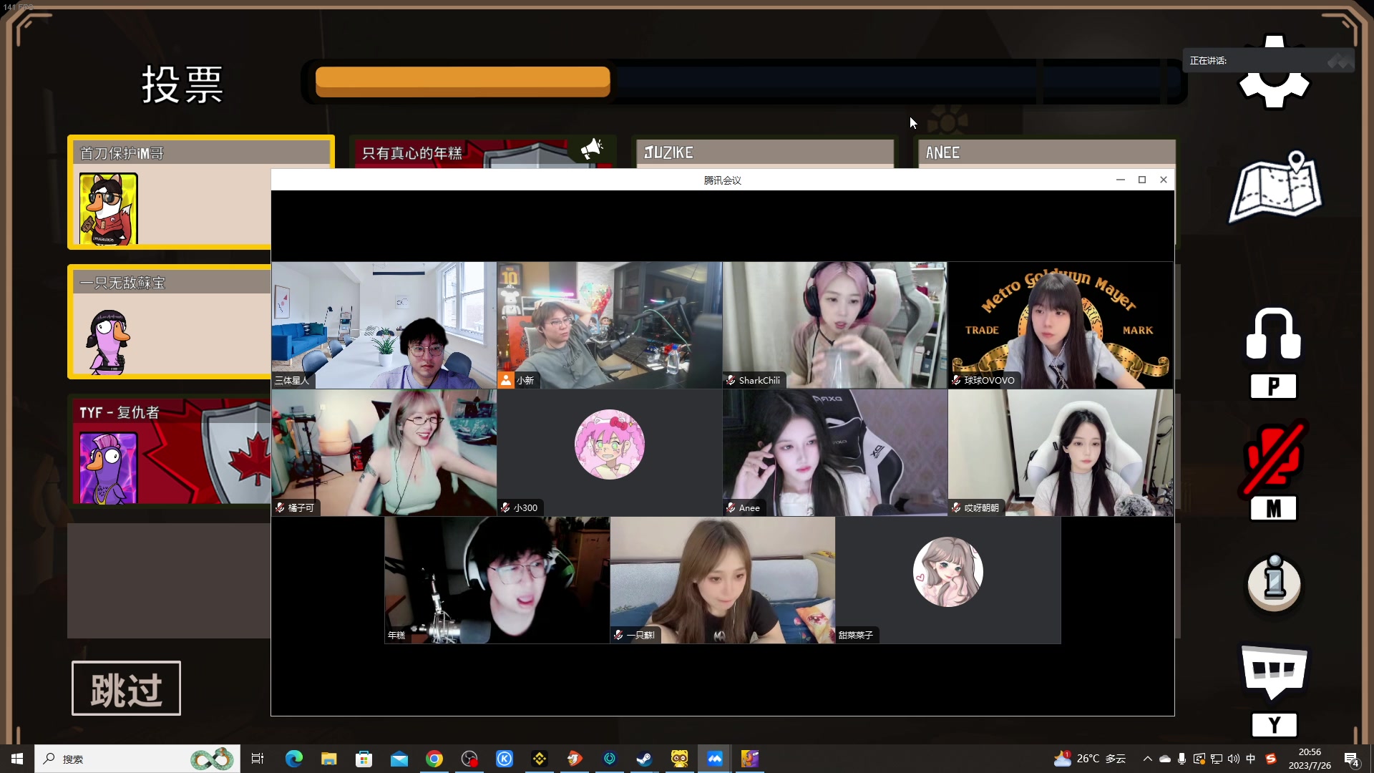Open Google Chrome from taskbar
Screen dimensions: 1374x773
(x=434, y=759)
